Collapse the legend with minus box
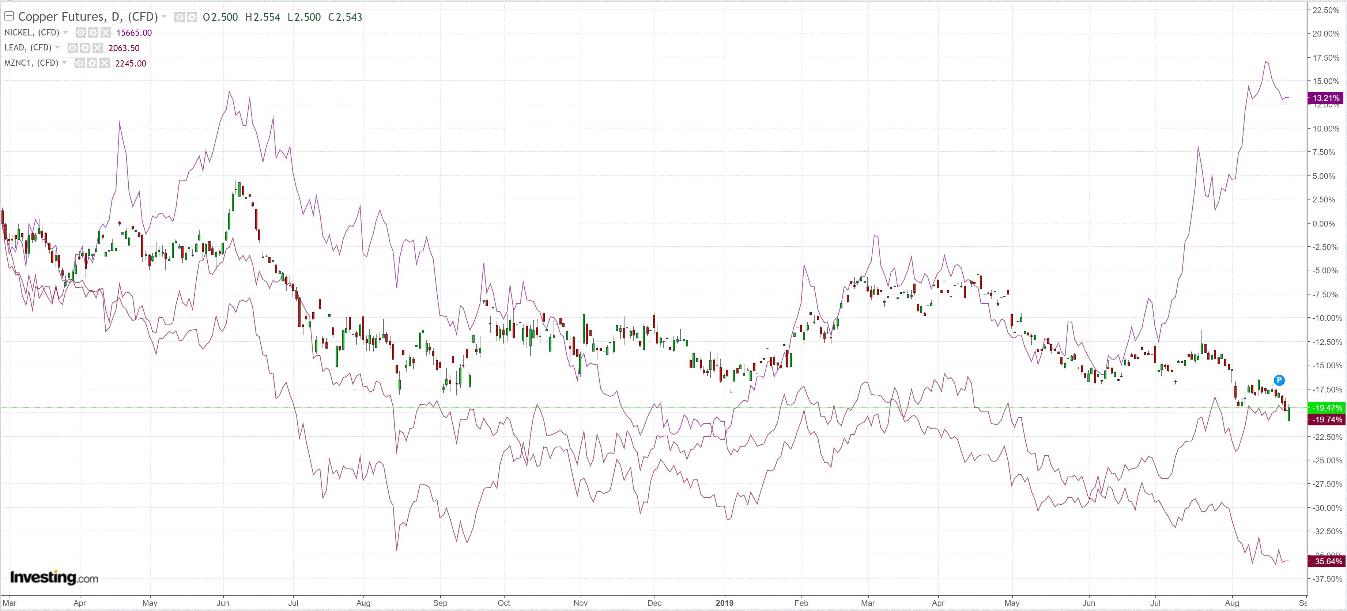The width and height of the screenshot is (1347, 611). click(x=9, y=16)
